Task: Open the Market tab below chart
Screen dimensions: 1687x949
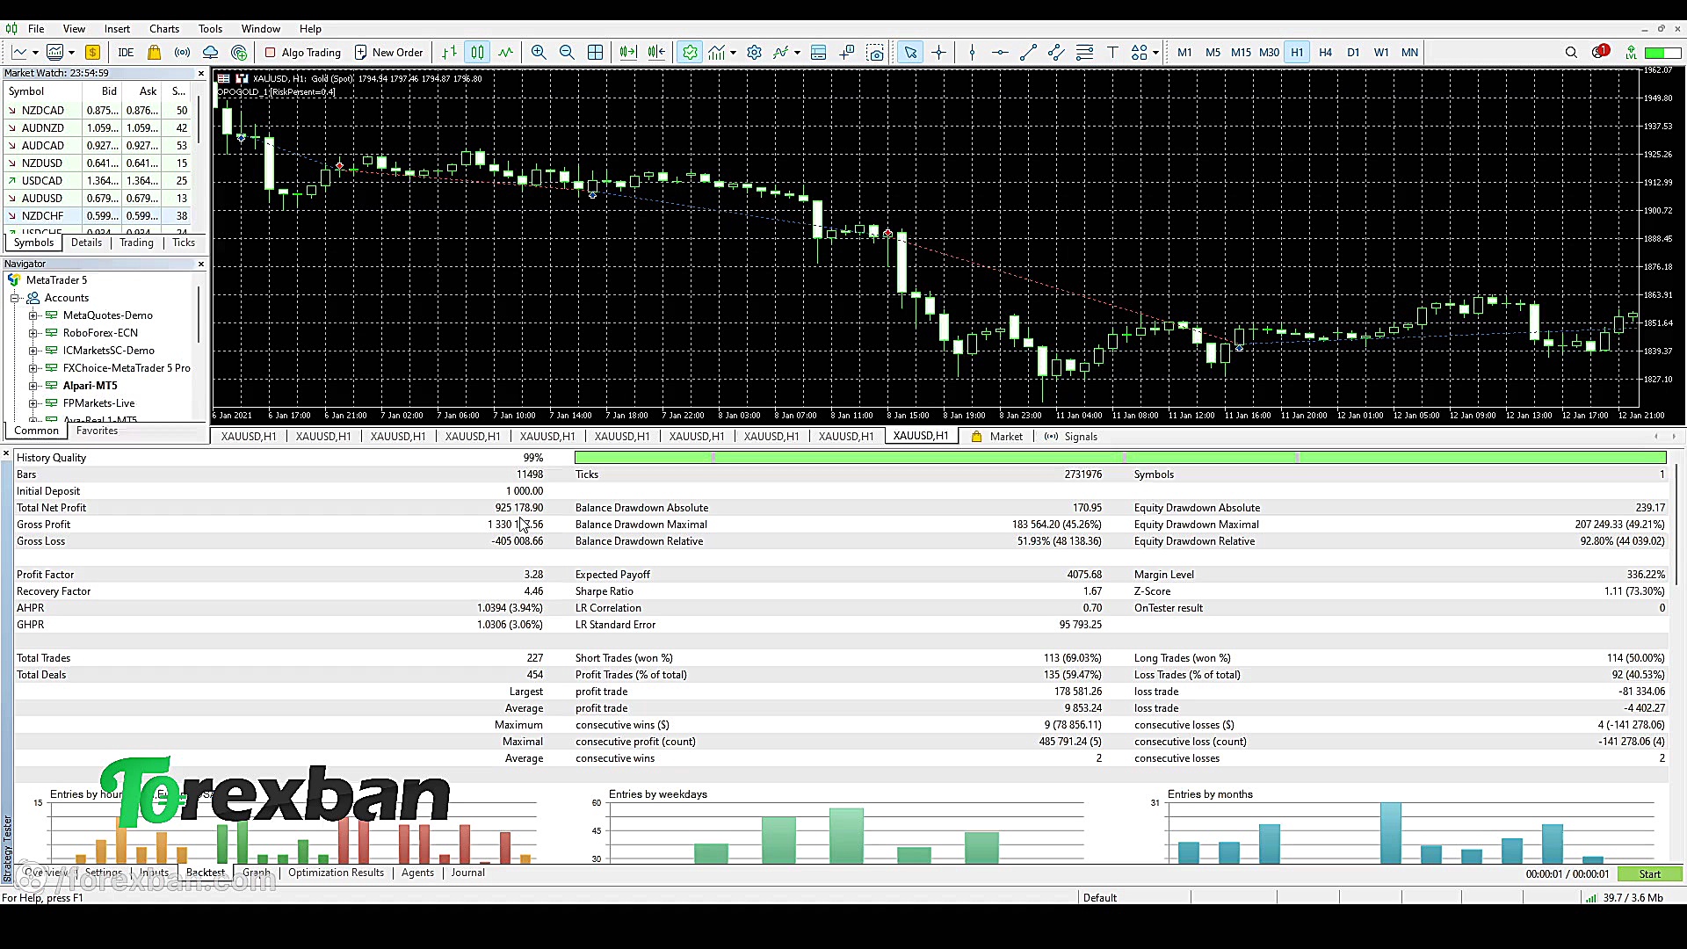Action: [x=997, y=437]
